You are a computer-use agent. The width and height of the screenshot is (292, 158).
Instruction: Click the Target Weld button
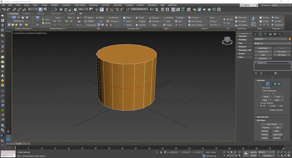(277, 134)
